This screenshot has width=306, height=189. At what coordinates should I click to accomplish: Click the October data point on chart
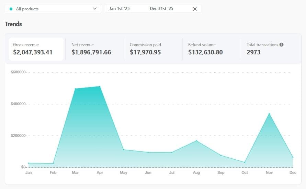(245, 162)
